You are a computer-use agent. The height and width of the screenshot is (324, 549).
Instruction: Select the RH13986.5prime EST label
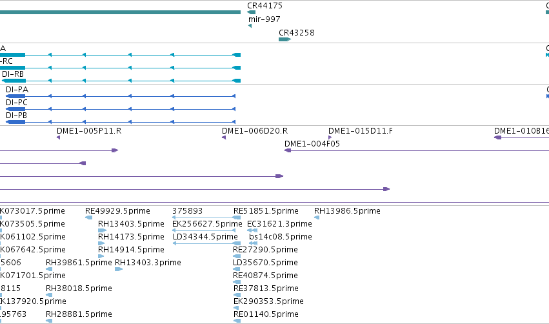347,211
